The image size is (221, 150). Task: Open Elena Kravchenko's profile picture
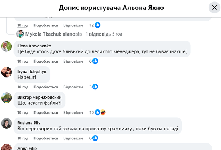[x=7, y=46]
